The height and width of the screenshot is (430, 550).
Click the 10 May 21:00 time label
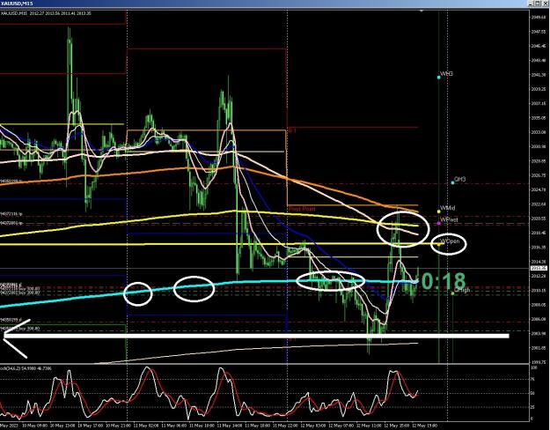coord(119,425)
